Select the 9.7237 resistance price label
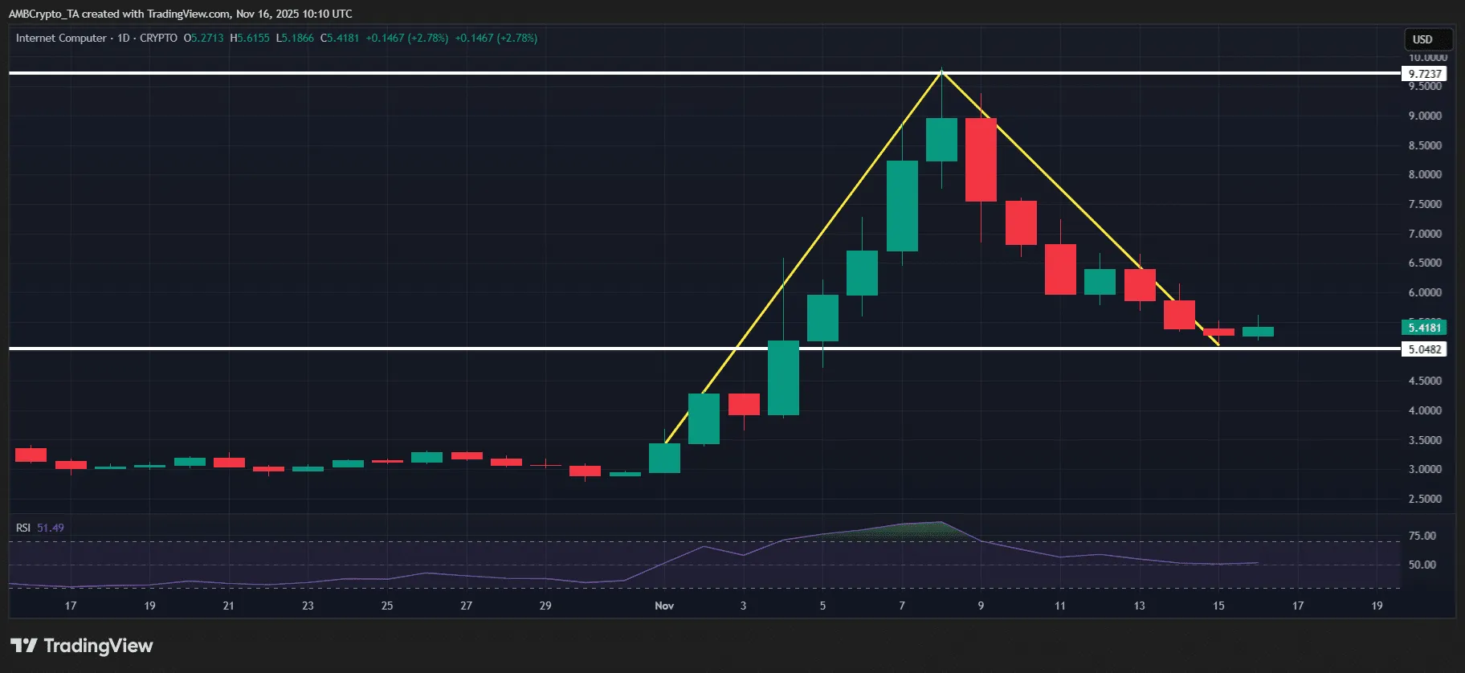 coord(1425,74)
